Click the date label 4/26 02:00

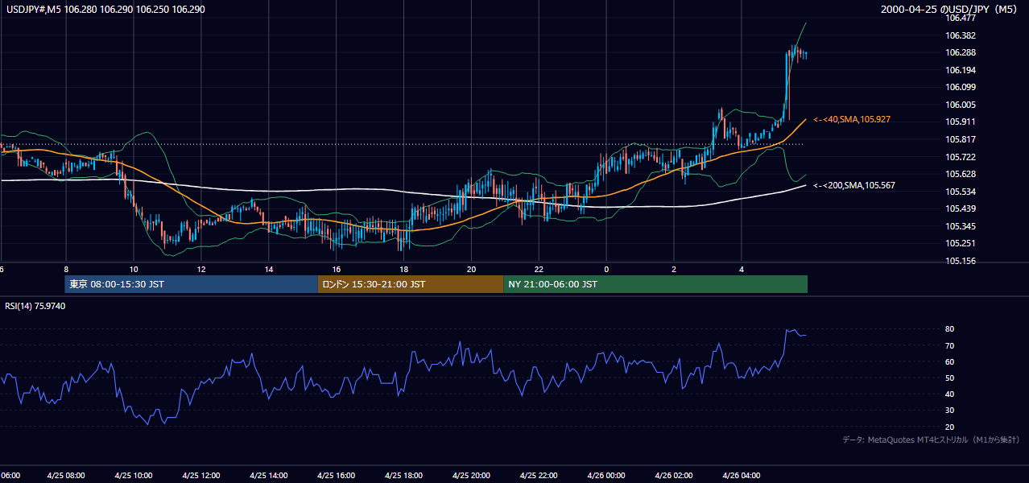[x=674, y=475]
